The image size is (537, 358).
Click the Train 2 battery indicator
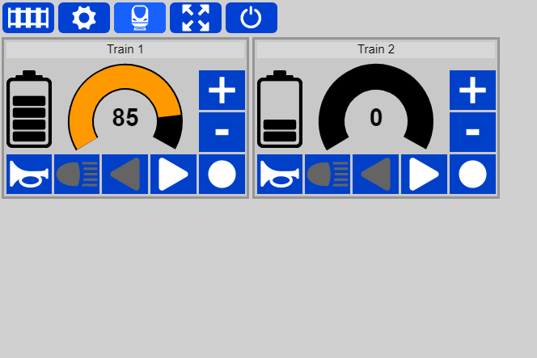point(280,109)
